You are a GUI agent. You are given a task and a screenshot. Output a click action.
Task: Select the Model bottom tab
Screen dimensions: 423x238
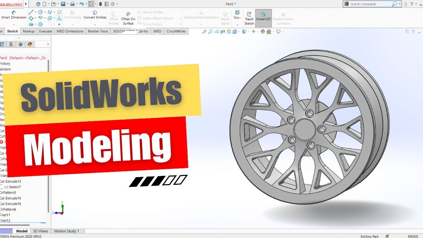click(x=22, y=231)
